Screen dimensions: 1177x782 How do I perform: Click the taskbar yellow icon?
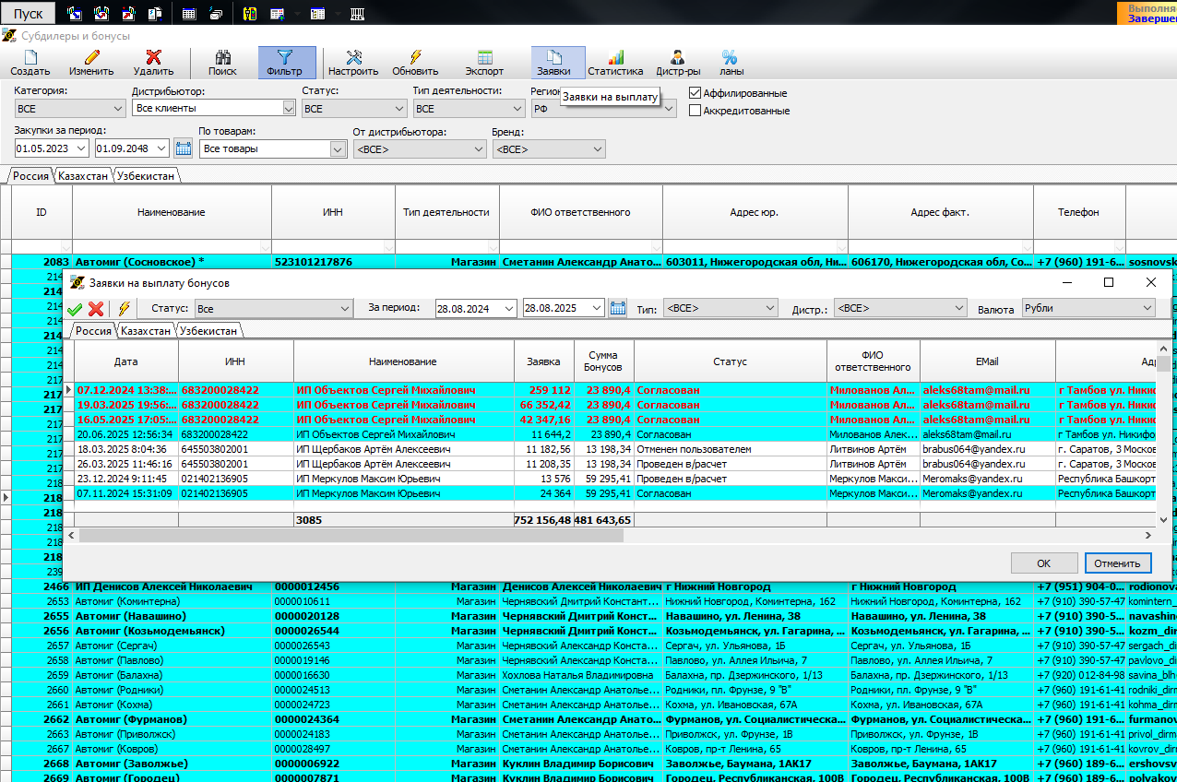pos(250,14)
